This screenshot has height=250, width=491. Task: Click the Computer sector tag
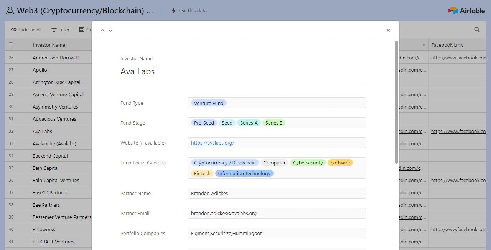[274, 163]
